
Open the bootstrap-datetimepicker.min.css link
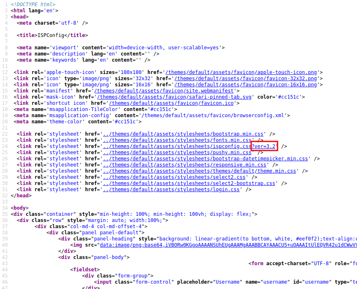pos(205,159)
